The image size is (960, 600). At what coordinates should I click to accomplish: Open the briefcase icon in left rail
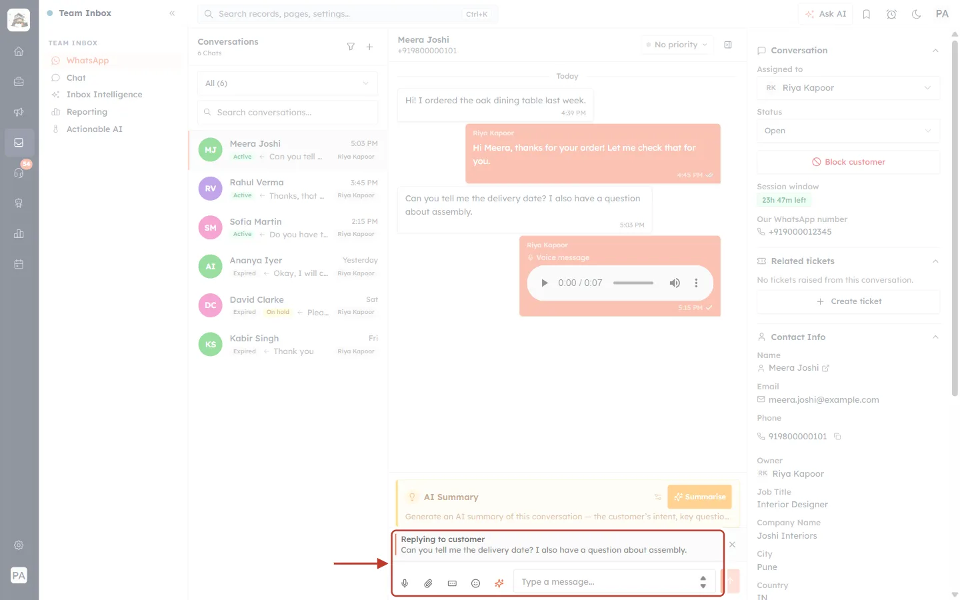(x=19, y=81)
